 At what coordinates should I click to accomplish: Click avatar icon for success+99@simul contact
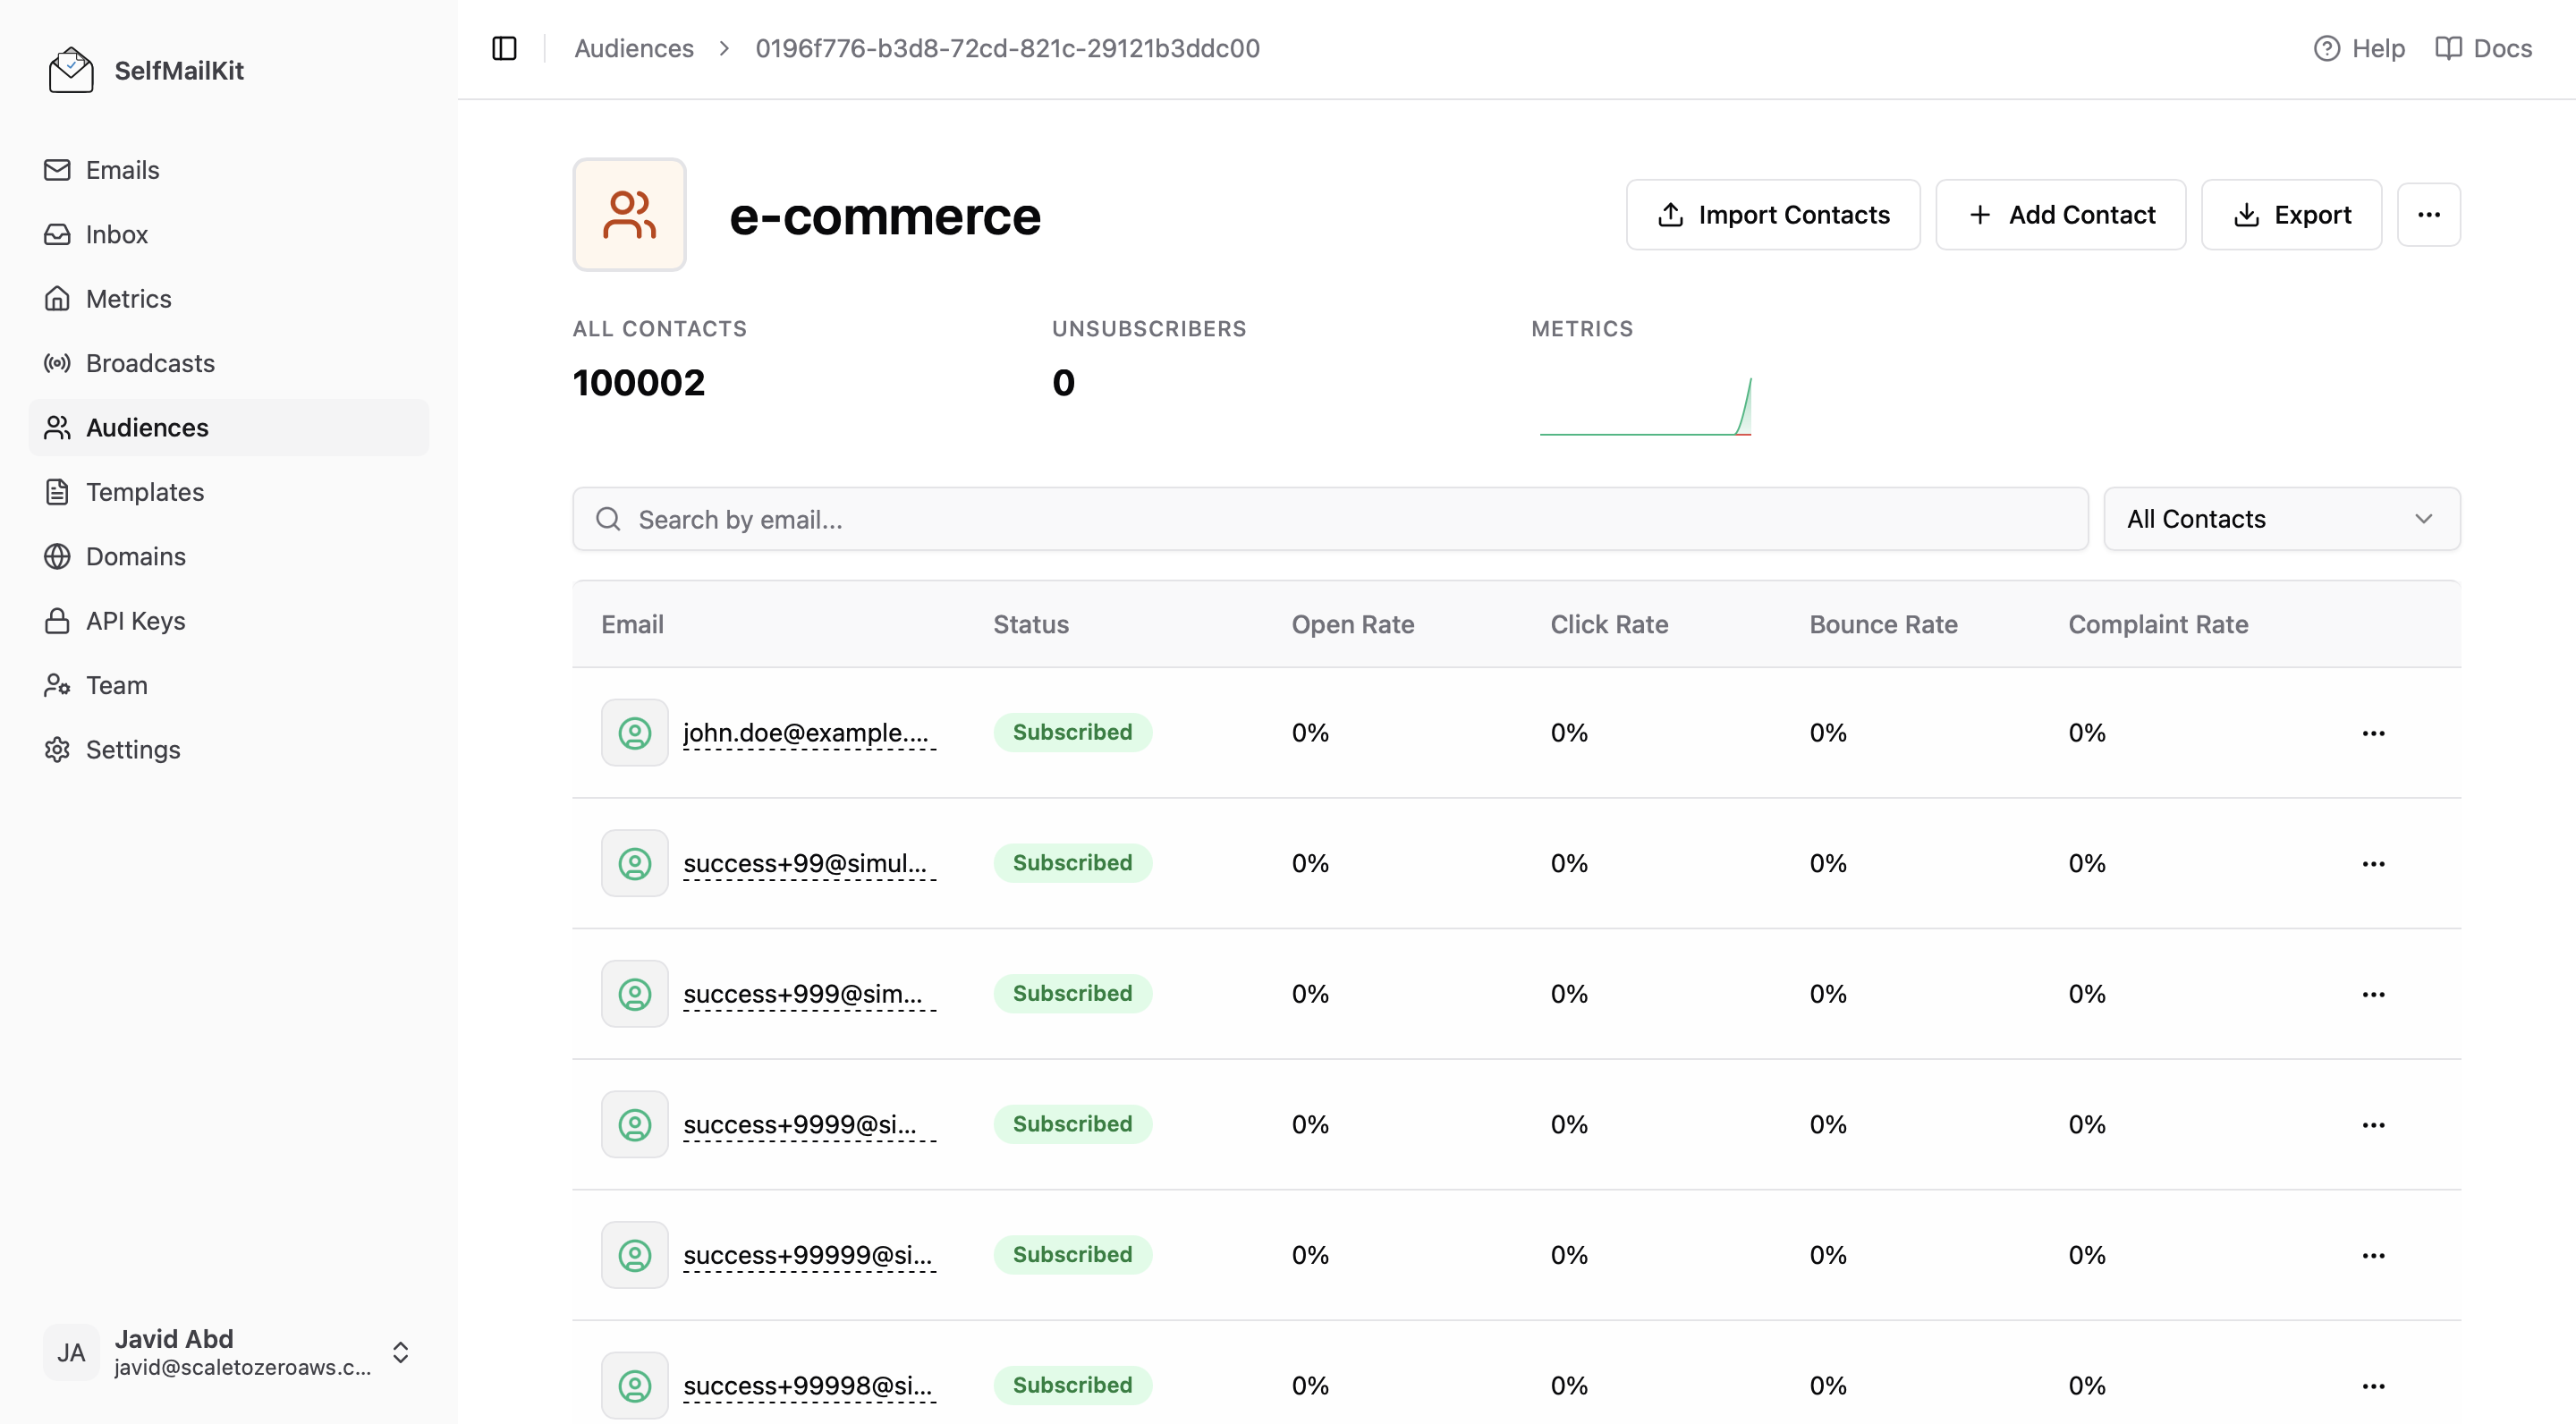[x=635, y=863]
